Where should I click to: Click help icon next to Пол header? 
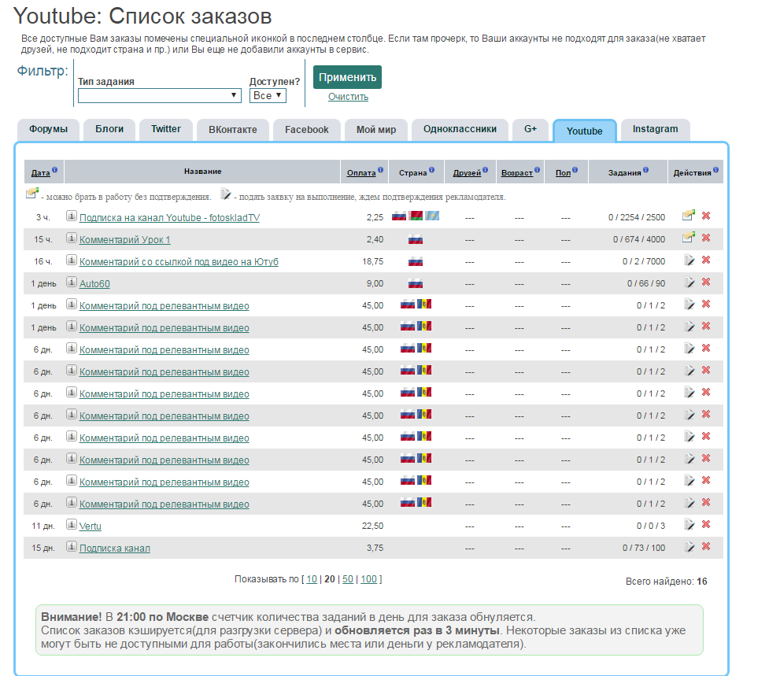tap(575, 170)
